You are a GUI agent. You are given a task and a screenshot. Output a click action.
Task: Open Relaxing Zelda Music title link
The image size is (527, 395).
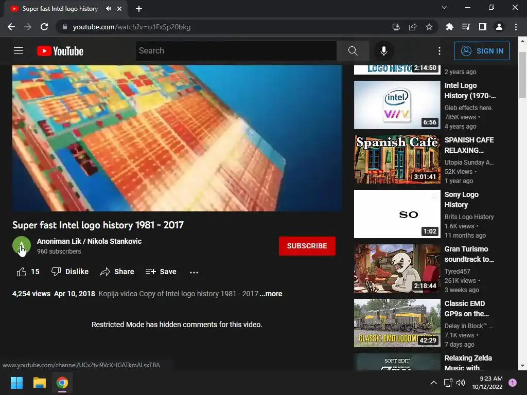pos(468,363)
